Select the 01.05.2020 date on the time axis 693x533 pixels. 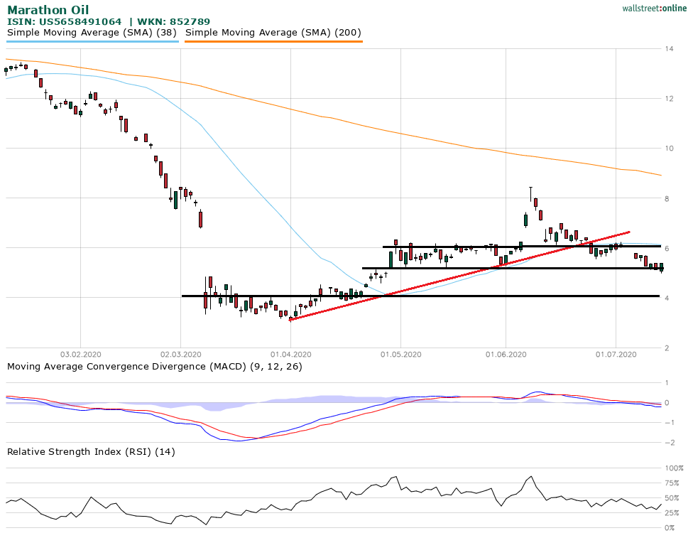400,354
